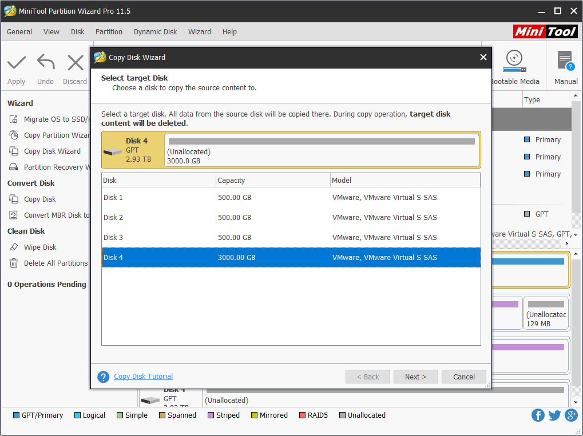Click the Mirrored legend swatch

255,415
